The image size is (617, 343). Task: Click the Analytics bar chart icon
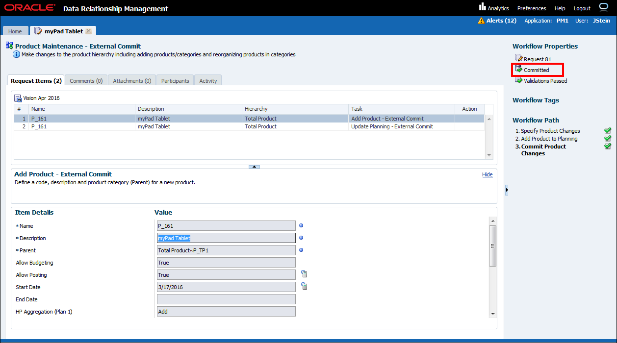pyautogui.click(x=482, y=7)
